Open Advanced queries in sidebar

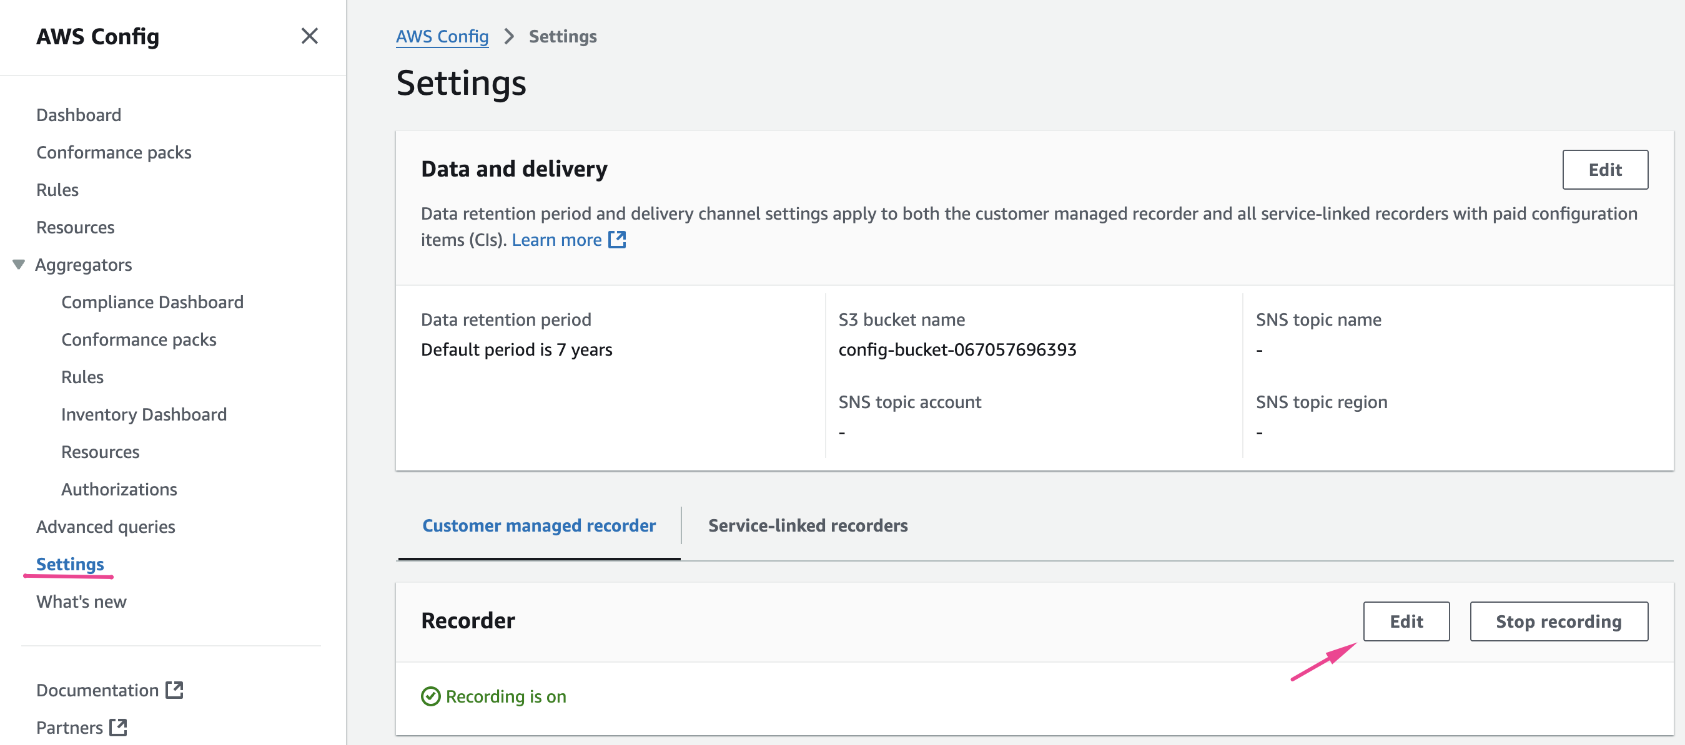click(106, 527)
